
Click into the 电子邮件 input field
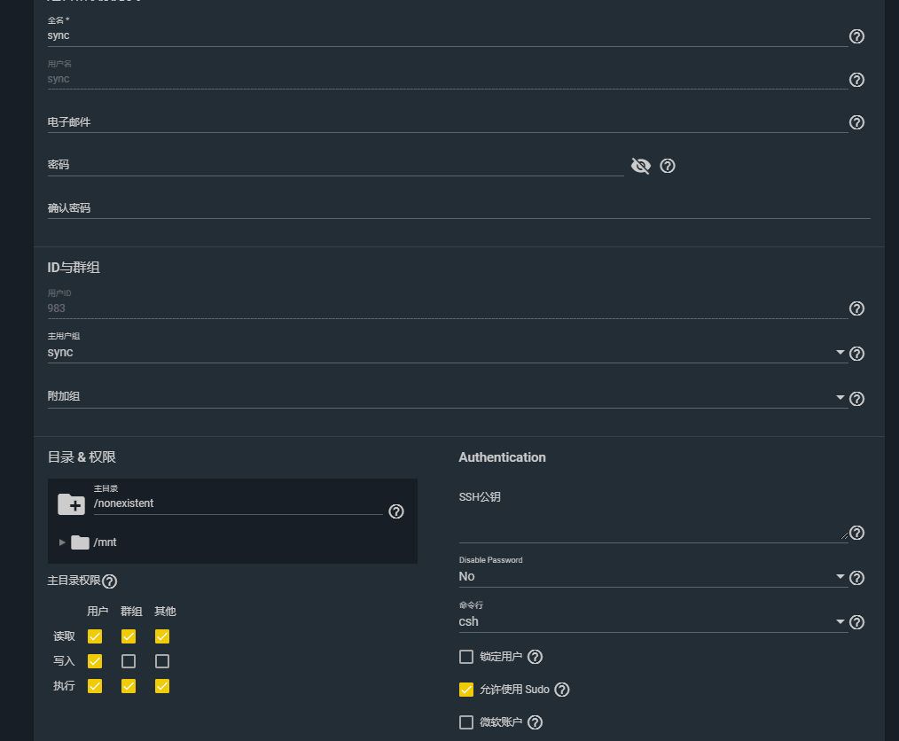443,122
